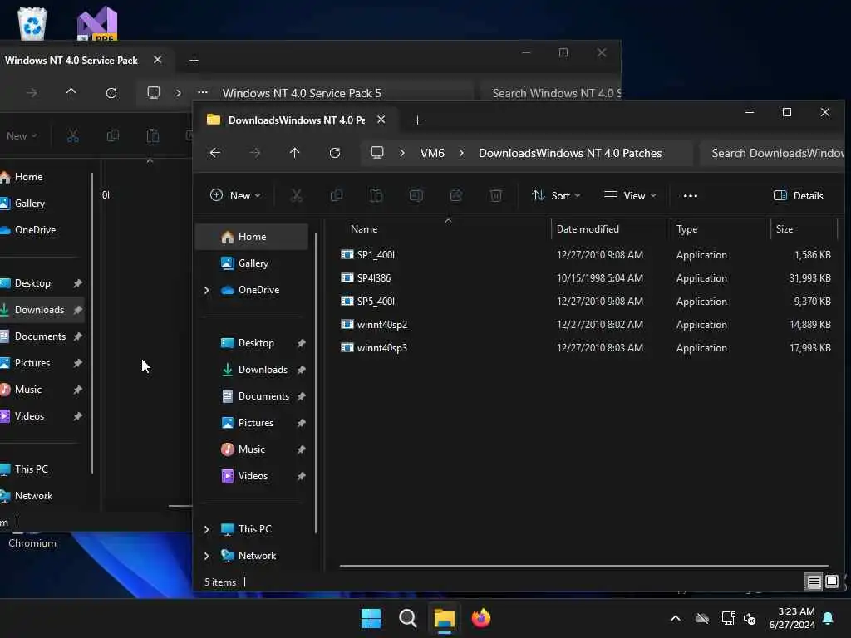Click the forward arrow in front Explorer window

point(255,153)
